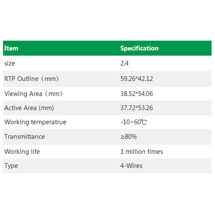Click the green table header bar

[107, 48]
